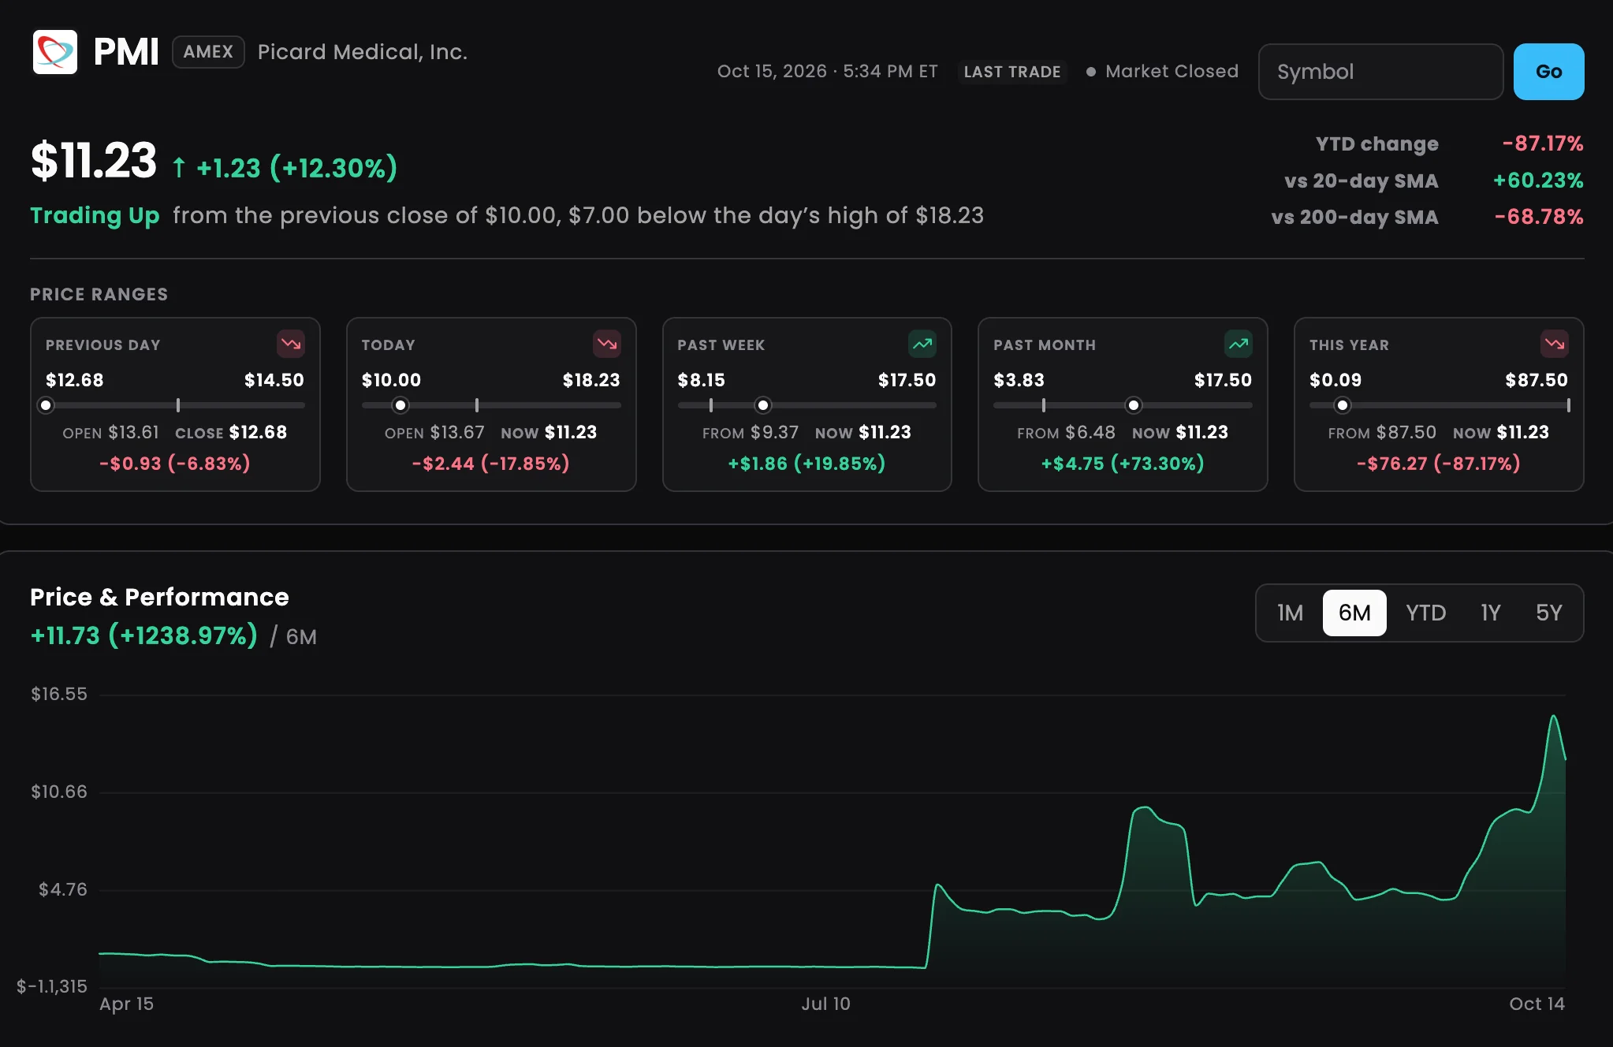Click the downtrend icon in Today card
The image size is (1613, 1047).
point(607,344)
